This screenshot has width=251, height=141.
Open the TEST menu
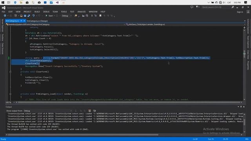[x=72, y=12]
